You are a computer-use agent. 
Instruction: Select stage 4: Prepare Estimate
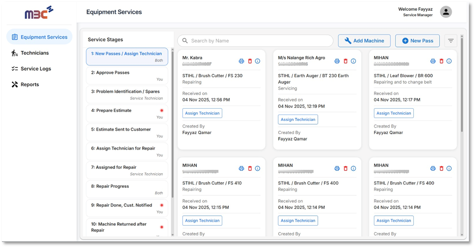click(x=127, y=113)
